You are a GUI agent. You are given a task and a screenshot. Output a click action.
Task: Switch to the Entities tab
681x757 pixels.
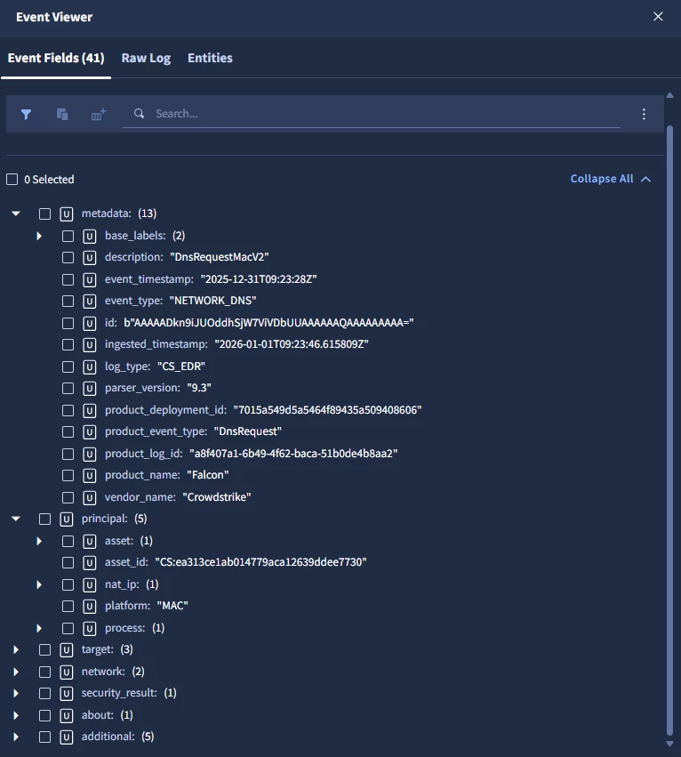coord(210,58)
